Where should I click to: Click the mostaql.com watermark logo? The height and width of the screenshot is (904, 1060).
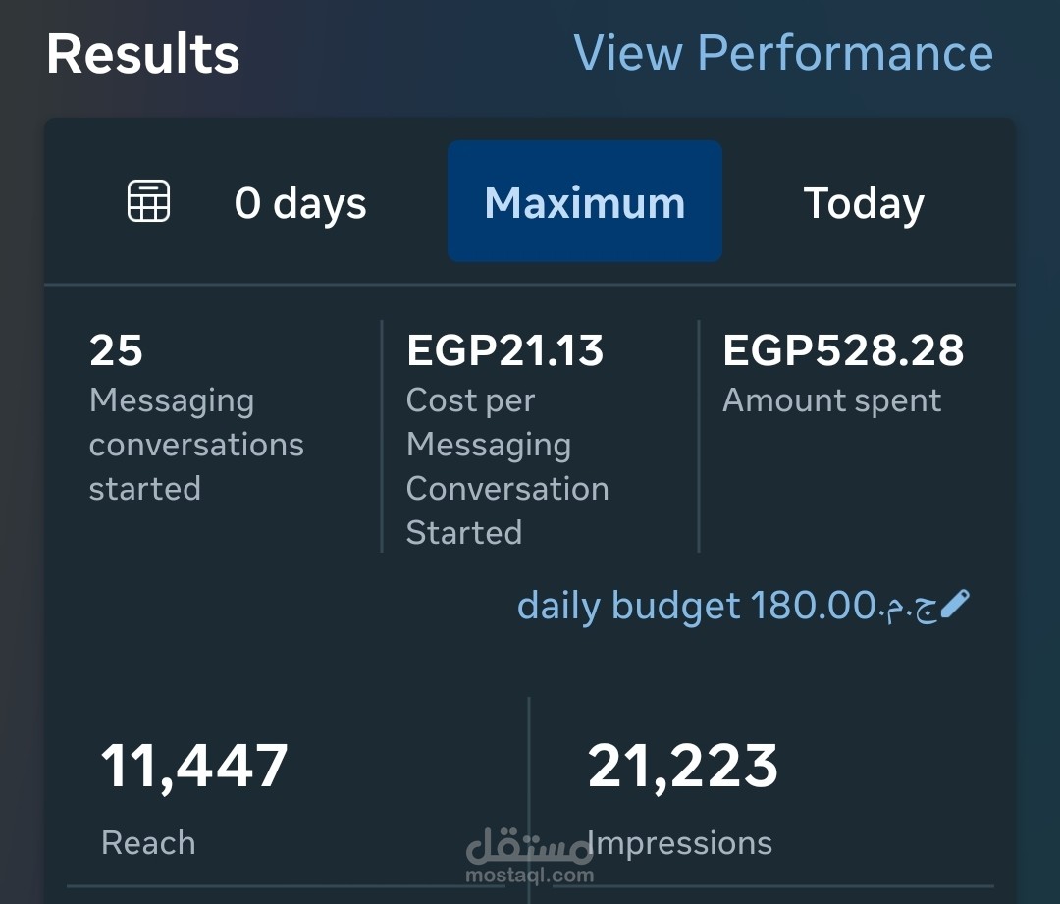coord(530,856)
